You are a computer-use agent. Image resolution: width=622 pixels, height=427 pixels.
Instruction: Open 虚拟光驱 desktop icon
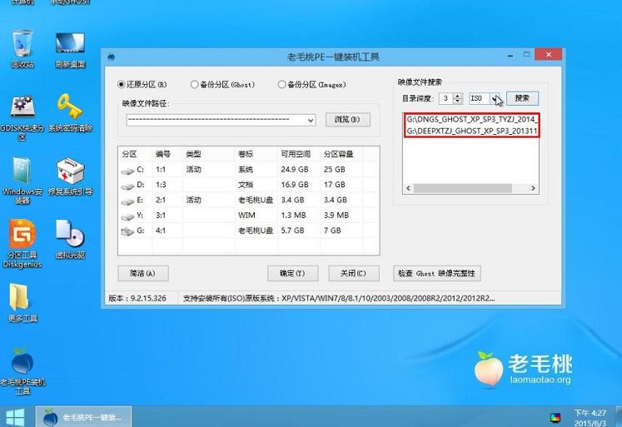point(70,239)
